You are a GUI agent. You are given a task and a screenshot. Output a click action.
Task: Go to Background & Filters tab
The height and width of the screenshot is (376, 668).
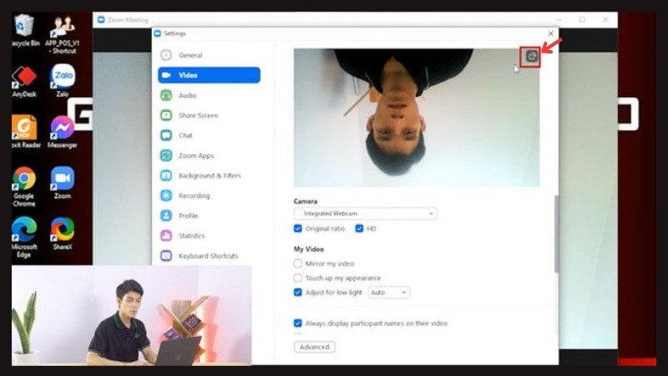tap(209, 175)
